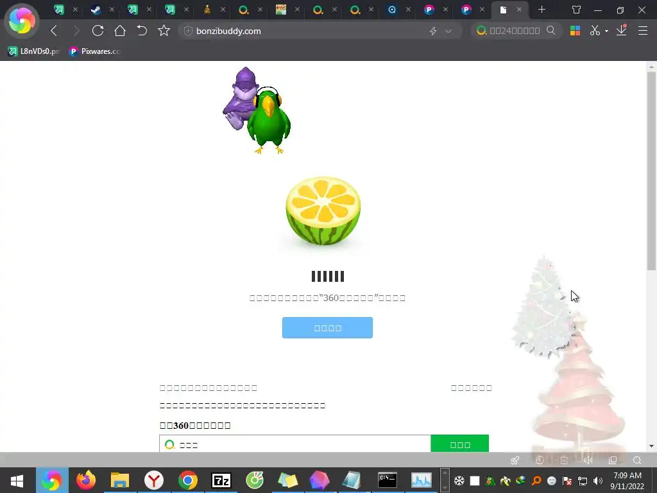
Task: Click the scrollbar down arrow
Action: click(651, 447)
